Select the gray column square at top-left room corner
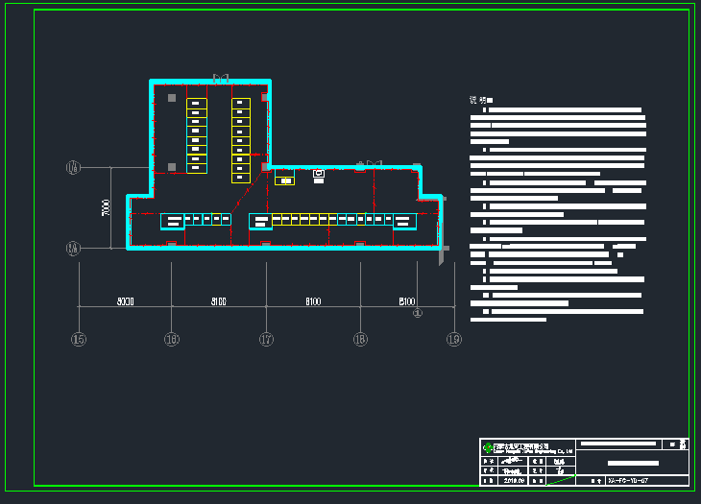 click(172, 98)
